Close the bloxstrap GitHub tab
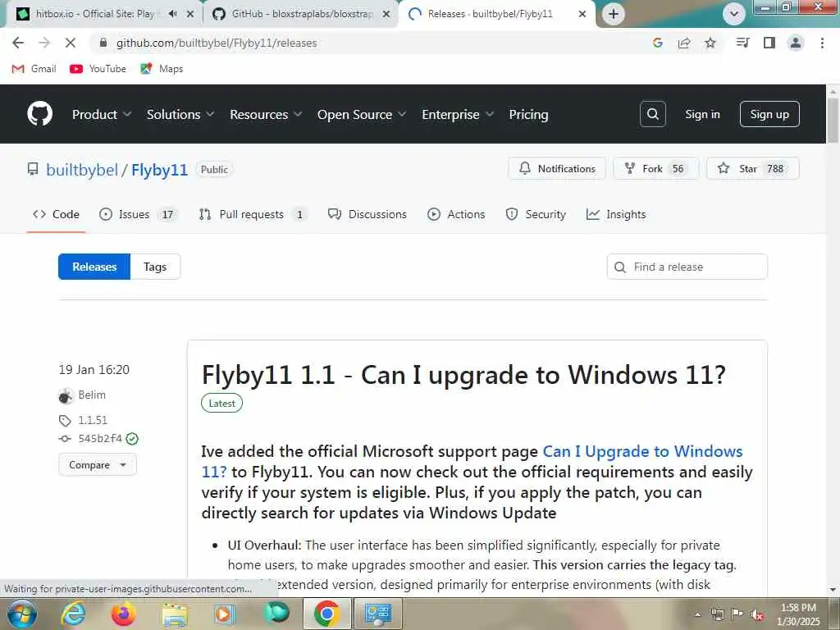Viewport: 840px width, 630px height. click(x=386, y=14)
